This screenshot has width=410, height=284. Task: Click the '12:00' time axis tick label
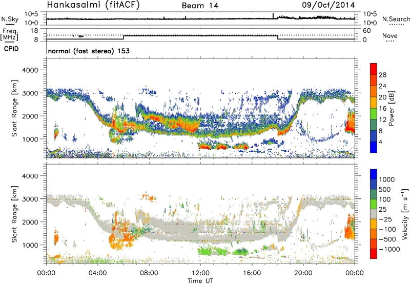(x=200, y=273)
